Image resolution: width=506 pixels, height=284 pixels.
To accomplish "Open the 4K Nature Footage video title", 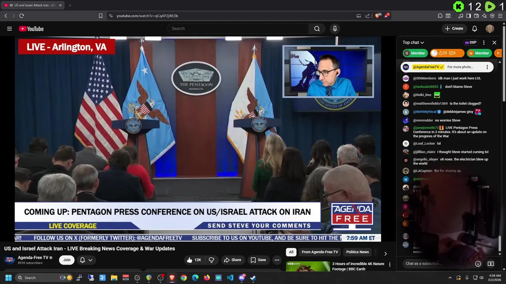I will [x=358, y=266].
